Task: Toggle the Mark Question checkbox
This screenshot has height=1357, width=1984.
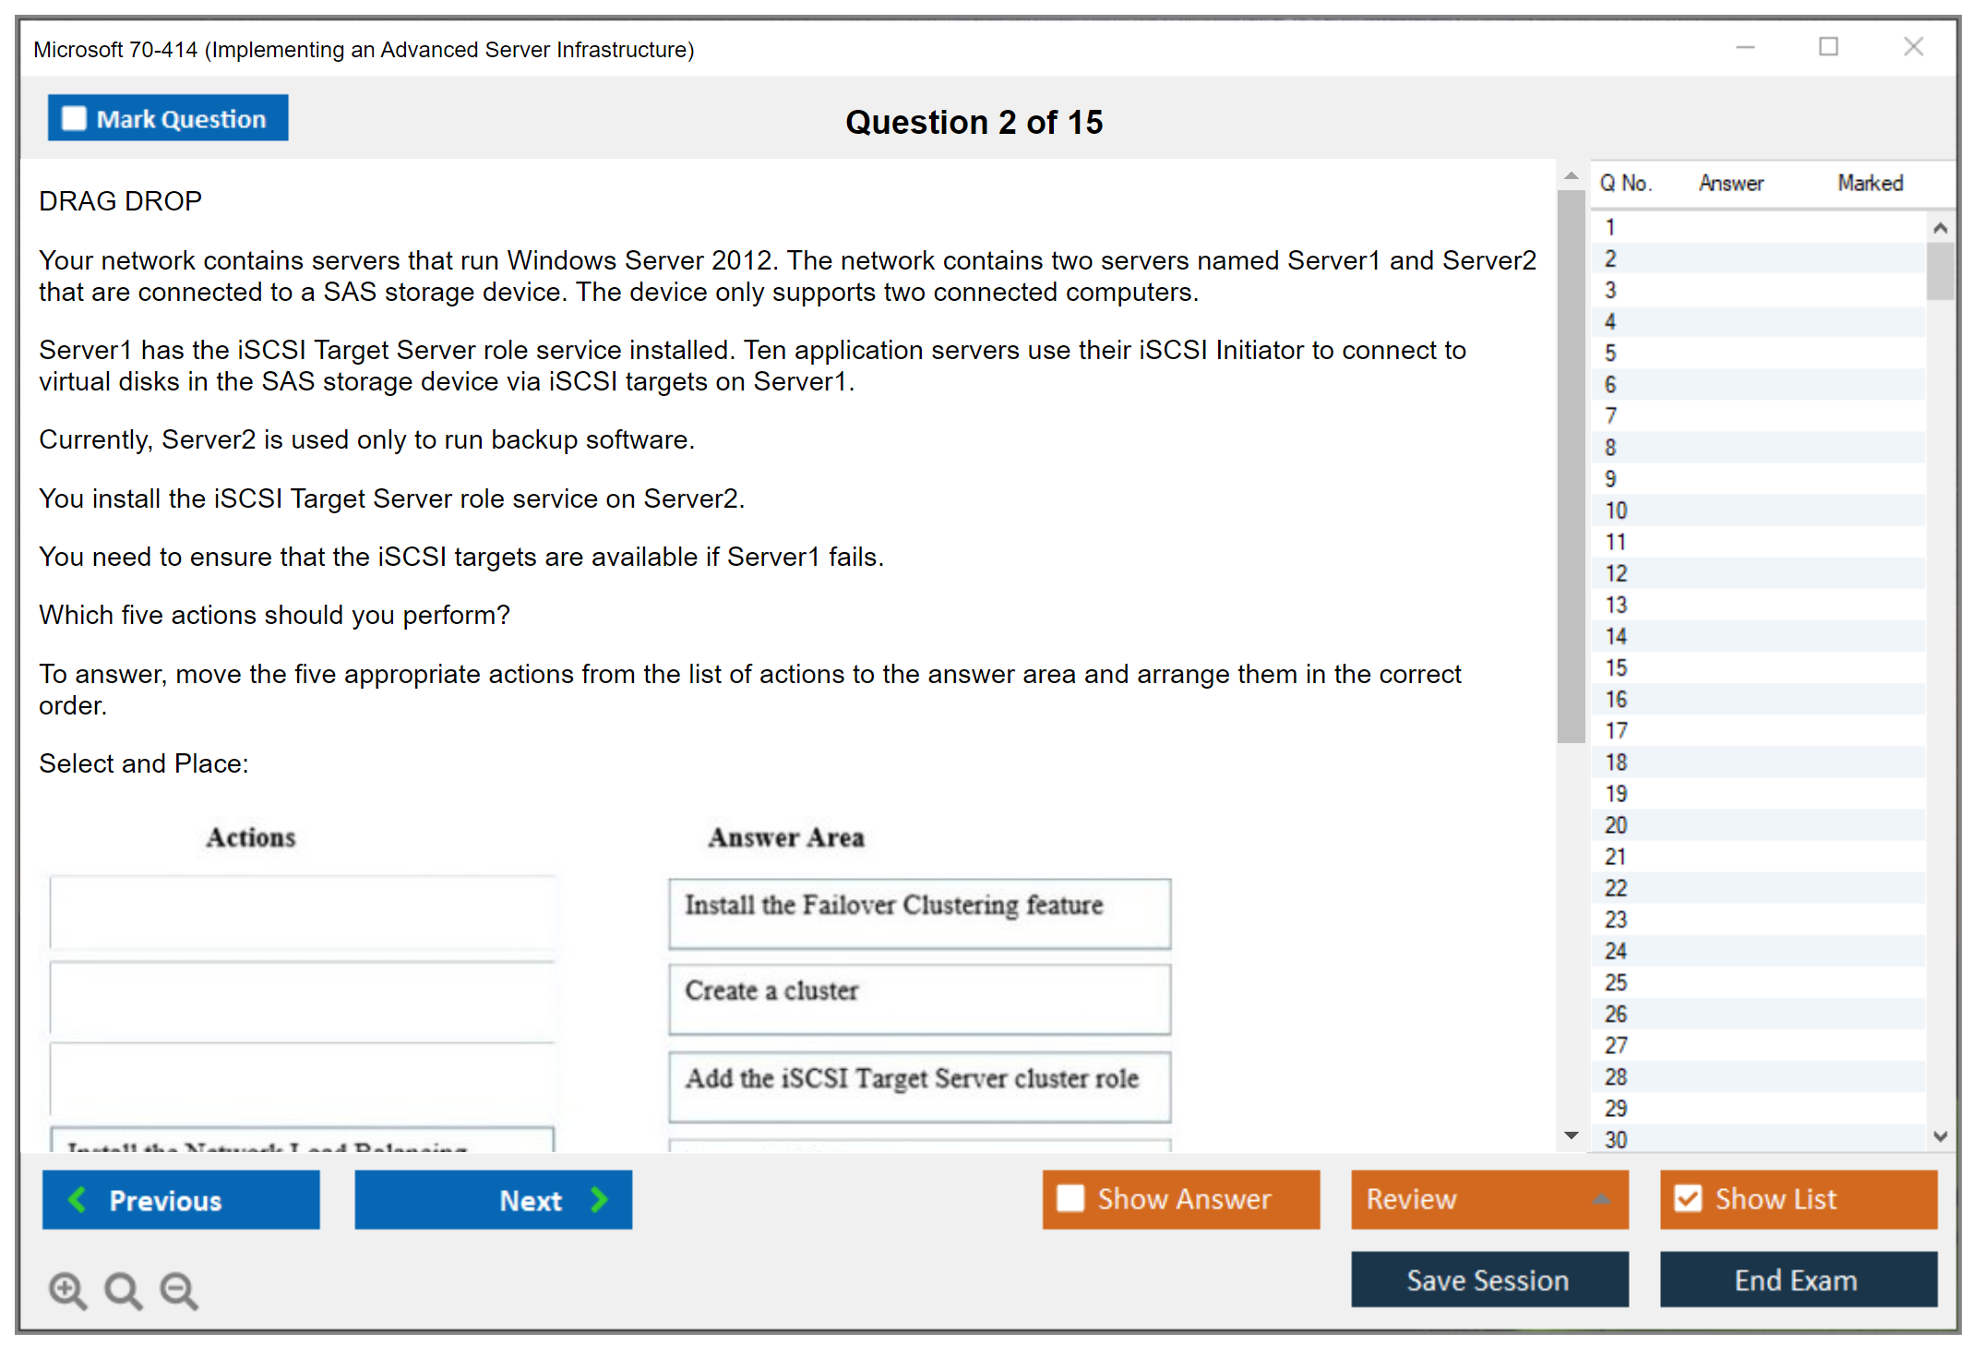Action: 74,119
